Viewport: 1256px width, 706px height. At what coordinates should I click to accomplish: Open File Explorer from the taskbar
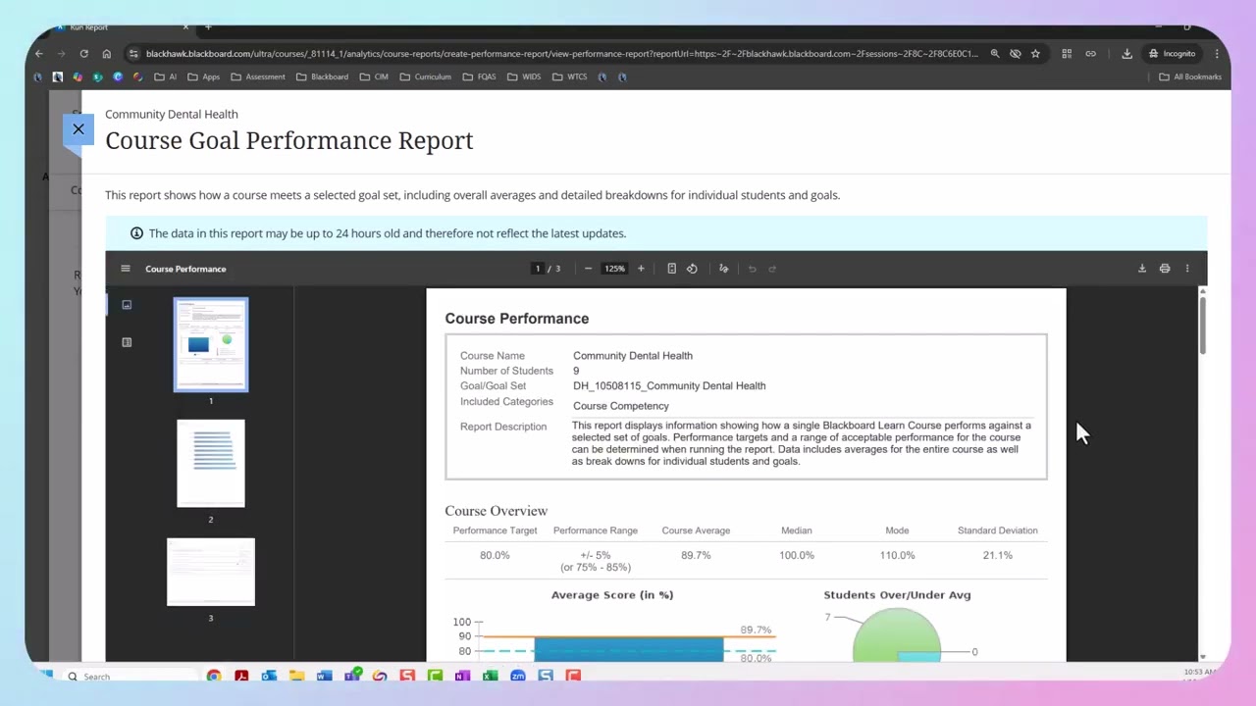pos(296,676)
